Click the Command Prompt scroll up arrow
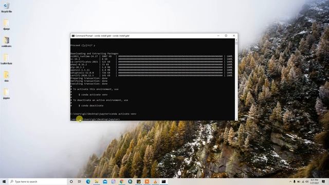Screen dimensions: 329x185 click(x=236, y=40)
